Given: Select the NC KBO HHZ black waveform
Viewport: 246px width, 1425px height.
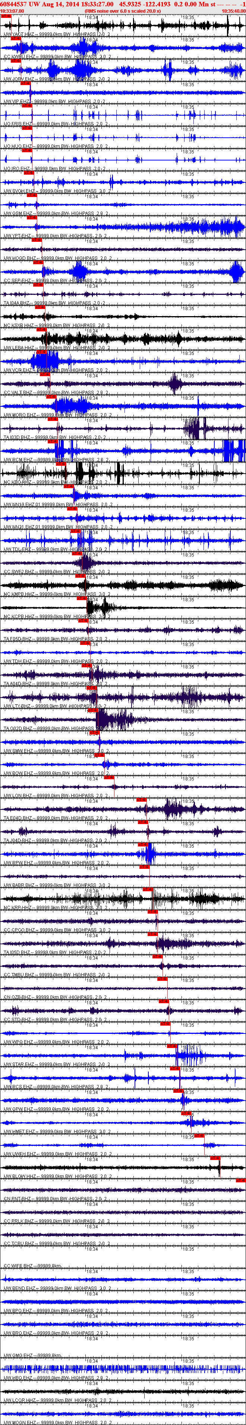Looking at the screenshot, I should (x=123, y=473).
